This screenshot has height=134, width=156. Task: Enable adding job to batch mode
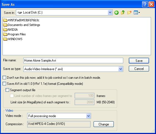coord(4,78)
